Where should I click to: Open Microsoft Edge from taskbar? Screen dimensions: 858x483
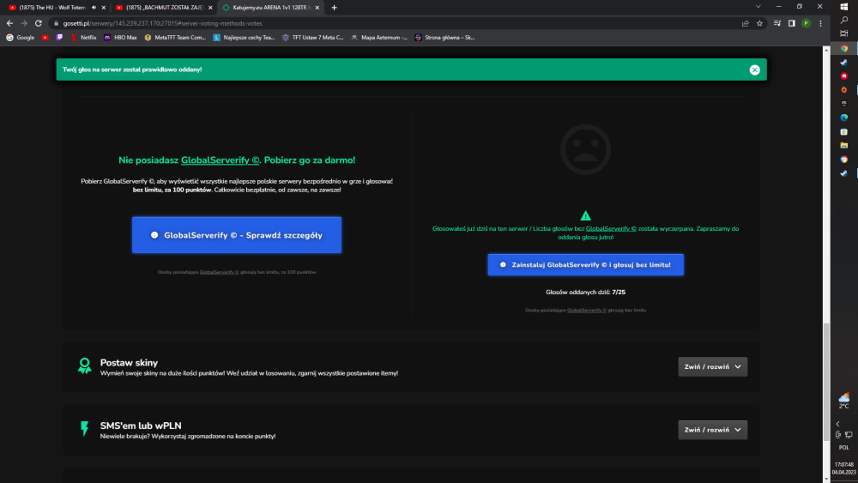844,118
